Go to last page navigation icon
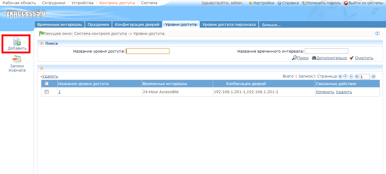Viewport: 386px width, 174px height. click(x=356, y=76)
